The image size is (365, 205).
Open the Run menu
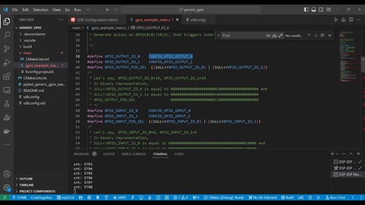[x=78, y=10]
